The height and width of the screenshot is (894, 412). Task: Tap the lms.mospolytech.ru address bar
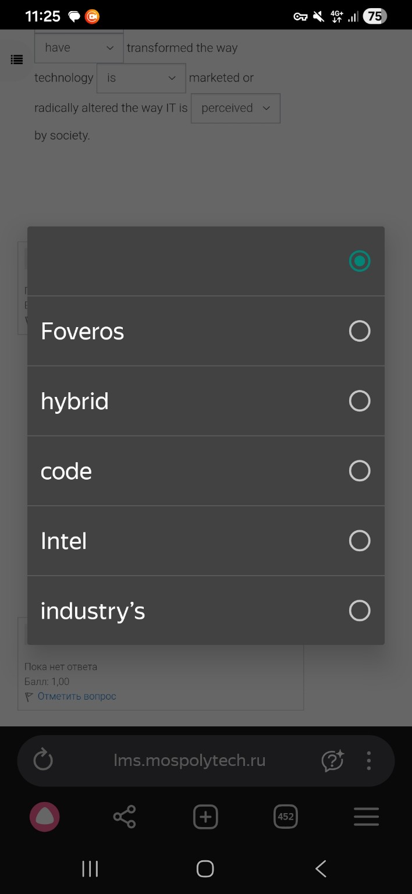190,760
